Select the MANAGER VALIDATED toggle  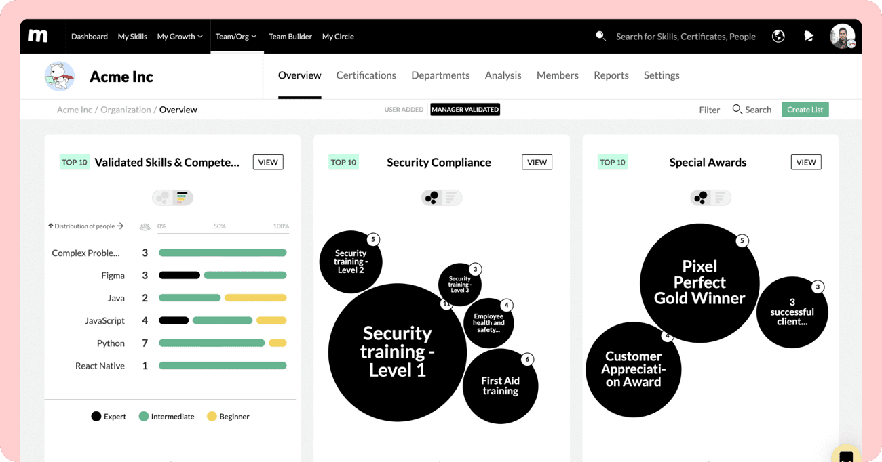click(465, 109)
